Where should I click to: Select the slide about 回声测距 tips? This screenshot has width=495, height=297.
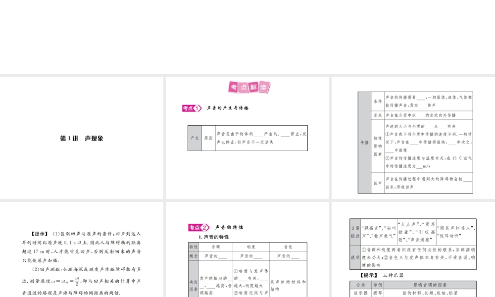point(82,249)
